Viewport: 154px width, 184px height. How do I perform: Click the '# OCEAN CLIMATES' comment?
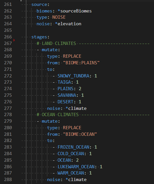click(57, 115)
